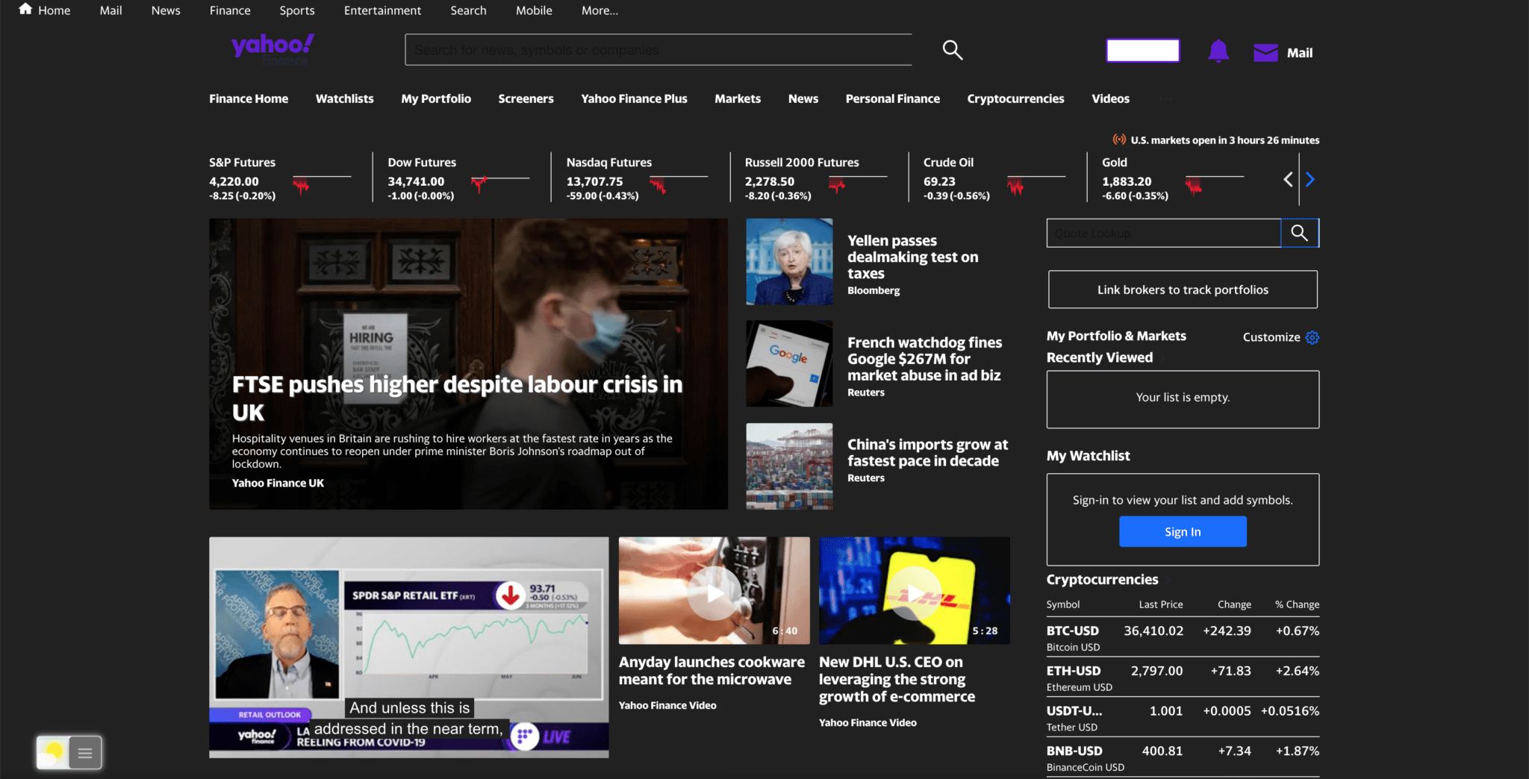Open the Screeners nav menu
The height and width of the screenshot is (779, 1529).
click(x=526, y=98)
